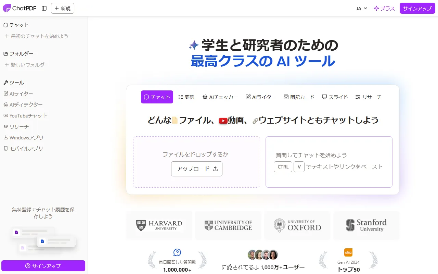This screenshot has height=274, width=438.
Task: Switch to the 暗記カード tab
Action: [x=299, y=97]
